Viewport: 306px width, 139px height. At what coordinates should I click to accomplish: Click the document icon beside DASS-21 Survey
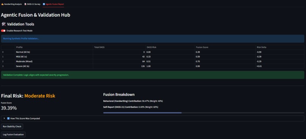coord(25,4)
